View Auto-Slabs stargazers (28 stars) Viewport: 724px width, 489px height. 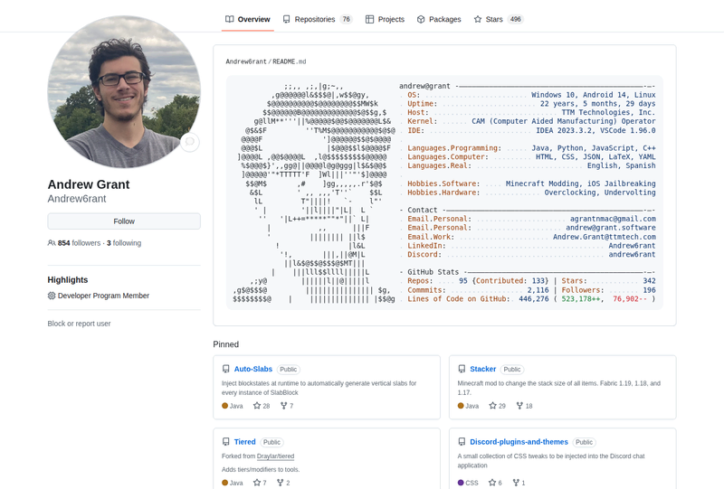click(262, 406)
